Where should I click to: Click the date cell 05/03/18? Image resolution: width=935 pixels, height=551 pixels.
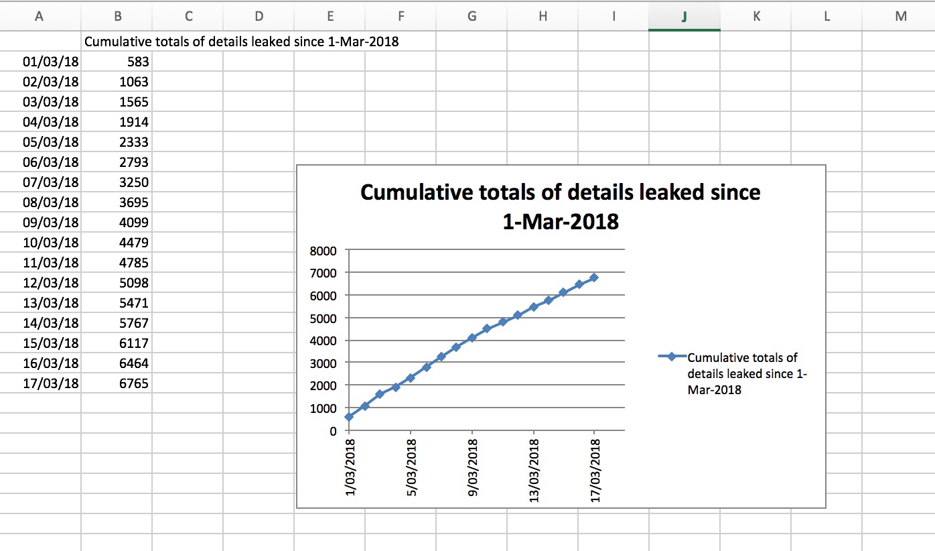pyautogui.click(x=51, y=142)
